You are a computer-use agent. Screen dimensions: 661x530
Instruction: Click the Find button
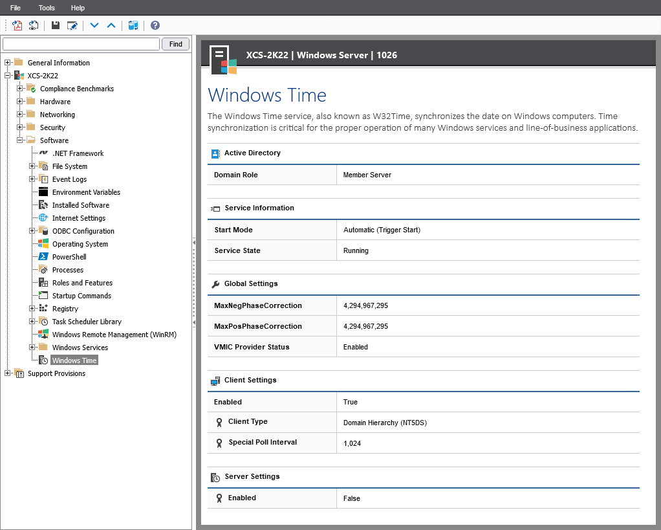(176, 44)
